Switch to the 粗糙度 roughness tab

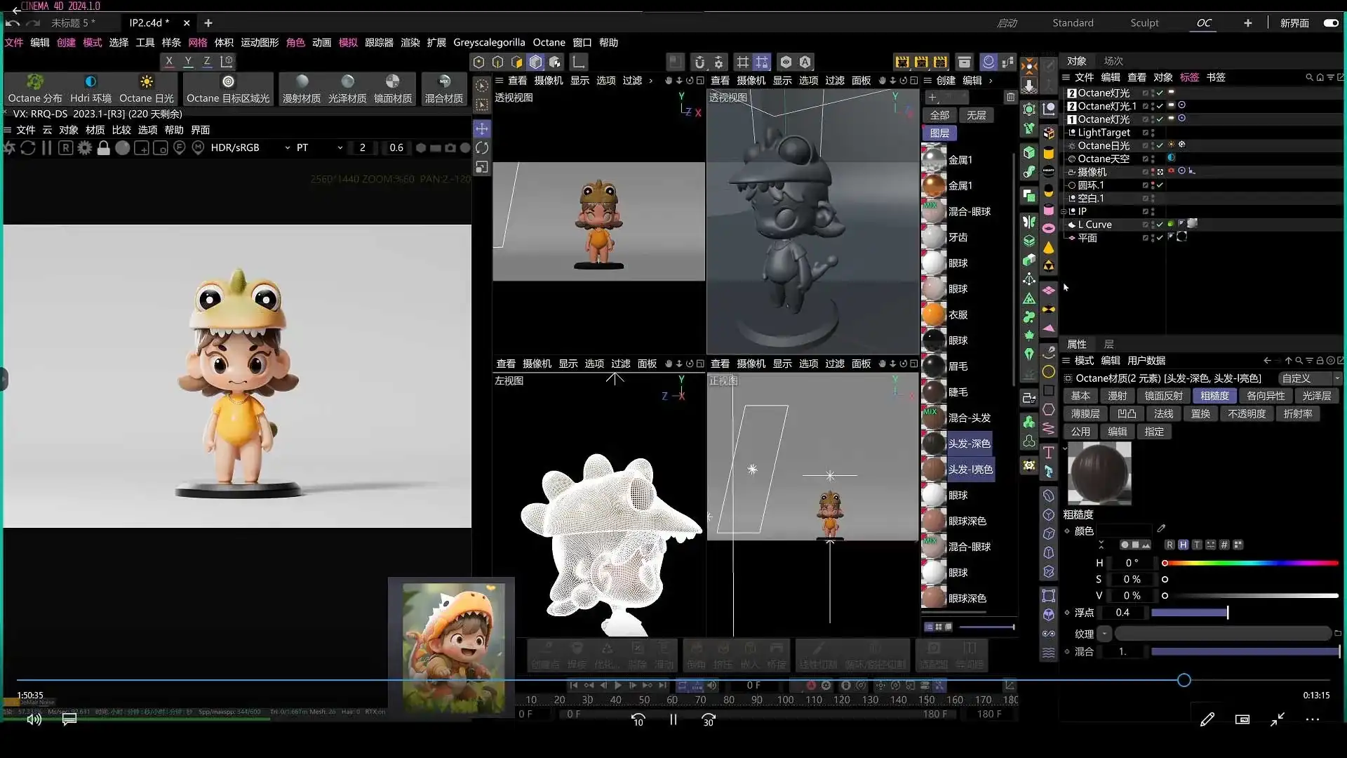1214,396
